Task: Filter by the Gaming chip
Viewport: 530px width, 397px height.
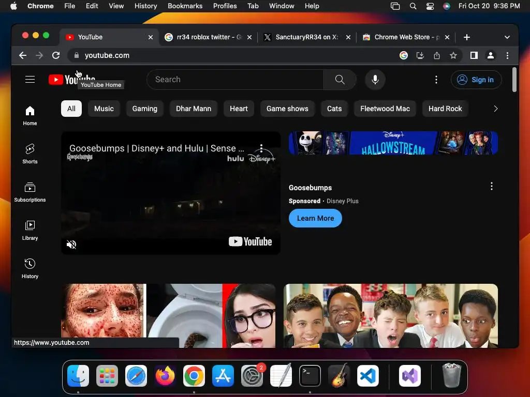Action: click(x=145, y=109)
